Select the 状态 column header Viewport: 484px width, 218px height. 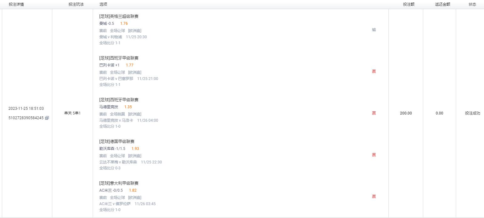coord(472,4)
